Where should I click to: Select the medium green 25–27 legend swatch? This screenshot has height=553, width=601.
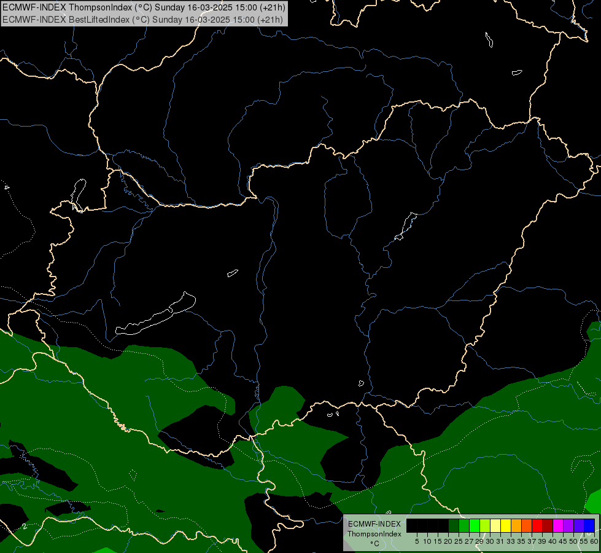[464, 525]
